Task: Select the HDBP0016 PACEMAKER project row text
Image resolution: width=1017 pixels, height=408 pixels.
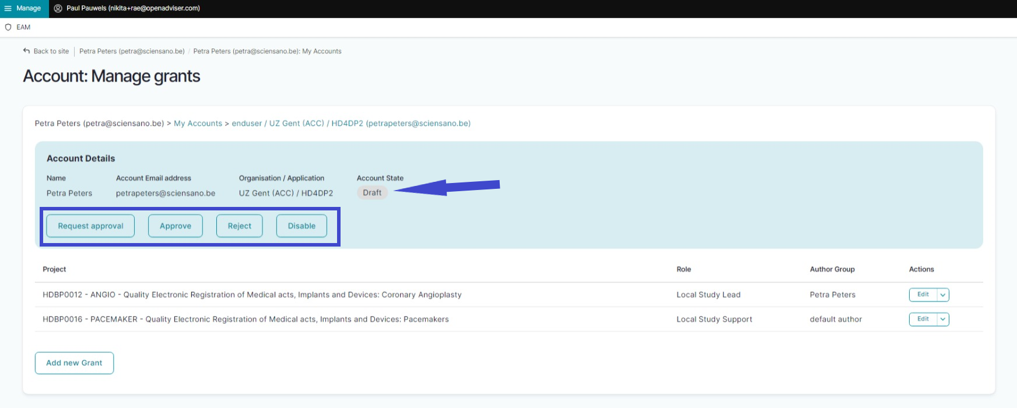Action: [x=246, y=319]
